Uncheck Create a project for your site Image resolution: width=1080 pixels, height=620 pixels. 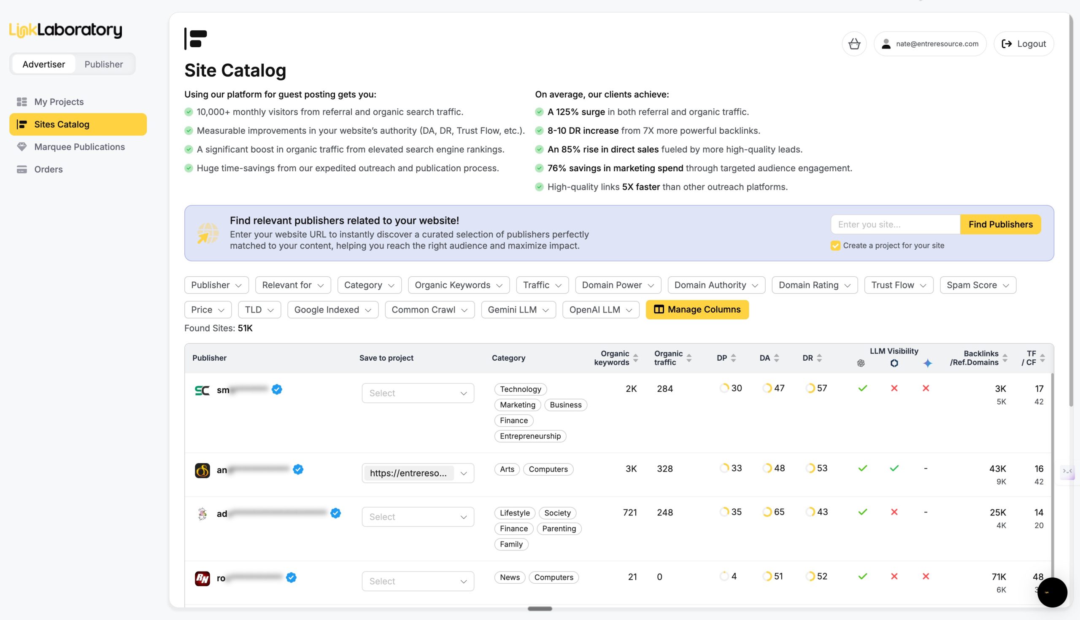point(835,246)
